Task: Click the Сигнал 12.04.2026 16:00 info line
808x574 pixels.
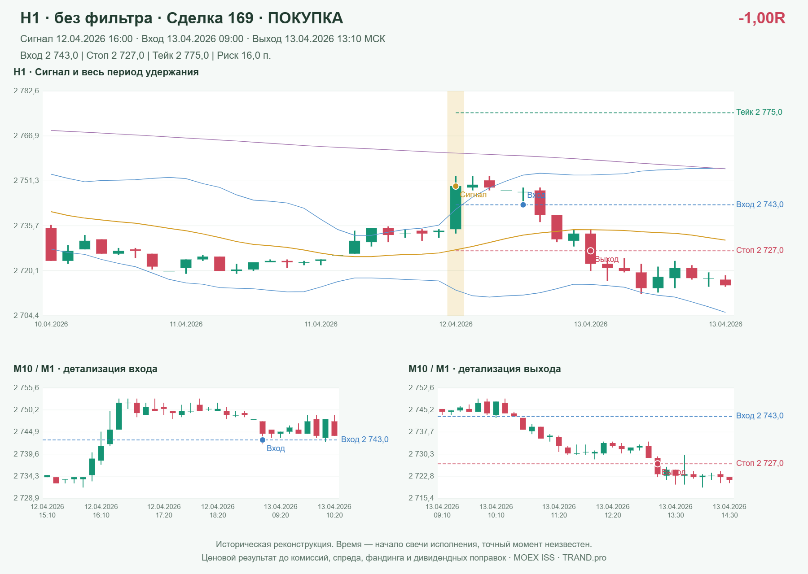Action: [x=203, y=39]
